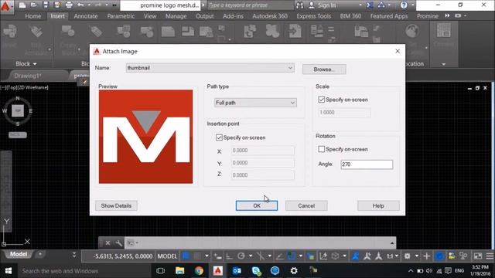Viewport: 495px width, 278px height.
Task: Click the Sign In link
Action: [x=326, y=5]
